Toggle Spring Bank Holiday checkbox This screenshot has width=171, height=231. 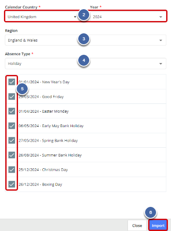tap(12, 140)
